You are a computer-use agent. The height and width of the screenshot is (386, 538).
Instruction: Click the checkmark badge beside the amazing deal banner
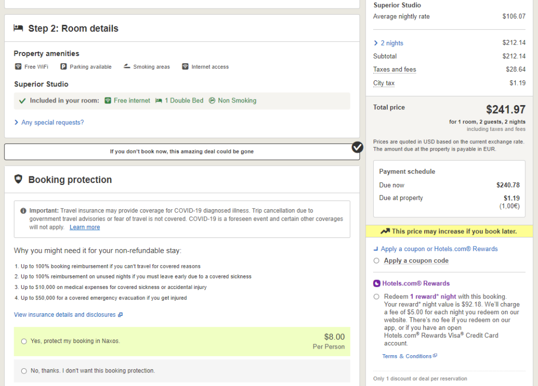[x=357, y=148]
